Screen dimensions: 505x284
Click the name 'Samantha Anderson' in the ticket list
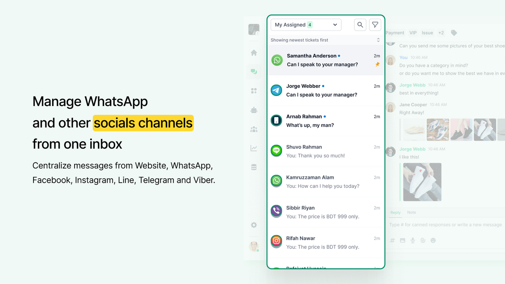pos(312,56)
